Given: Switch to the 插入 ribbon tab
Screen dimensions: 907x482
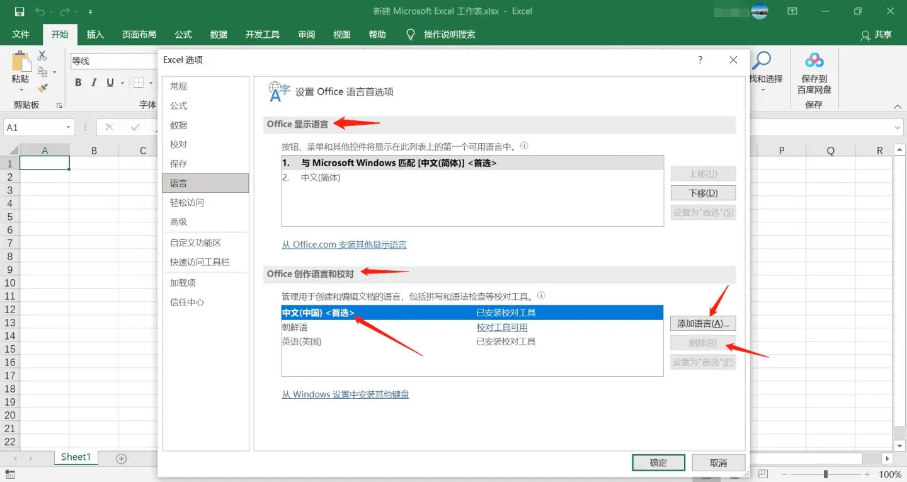Looking at the screenshot, I should click(x=95, y=35).
